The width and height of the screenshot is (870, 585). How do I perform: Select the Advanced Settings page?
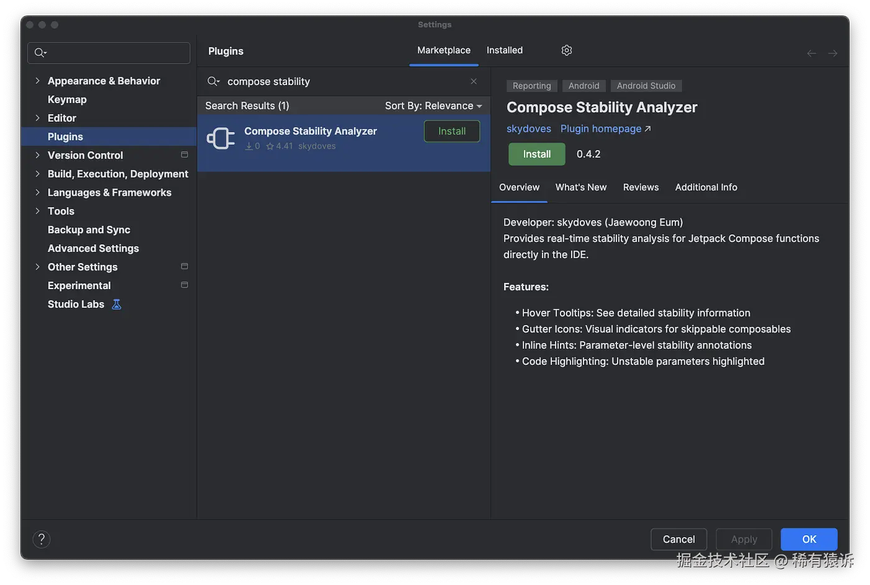tap(93, 249)
